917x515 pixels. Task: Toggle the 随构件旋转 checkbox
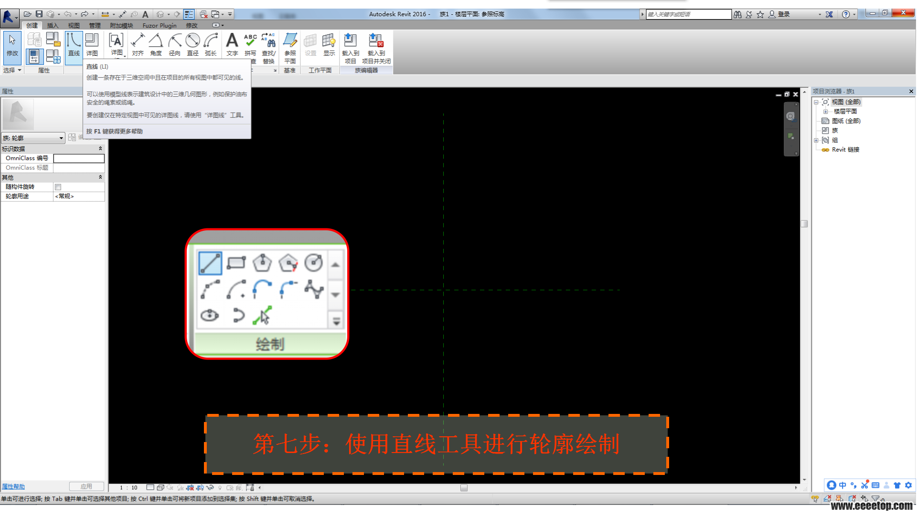(58, 187)
